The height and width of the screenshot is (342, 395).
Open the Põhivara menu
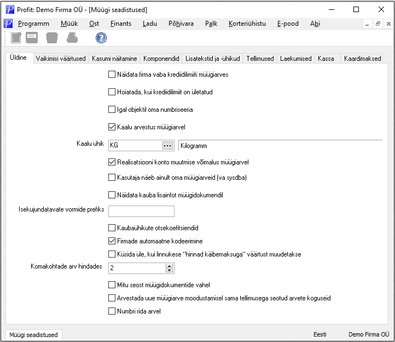coord(181,24)
